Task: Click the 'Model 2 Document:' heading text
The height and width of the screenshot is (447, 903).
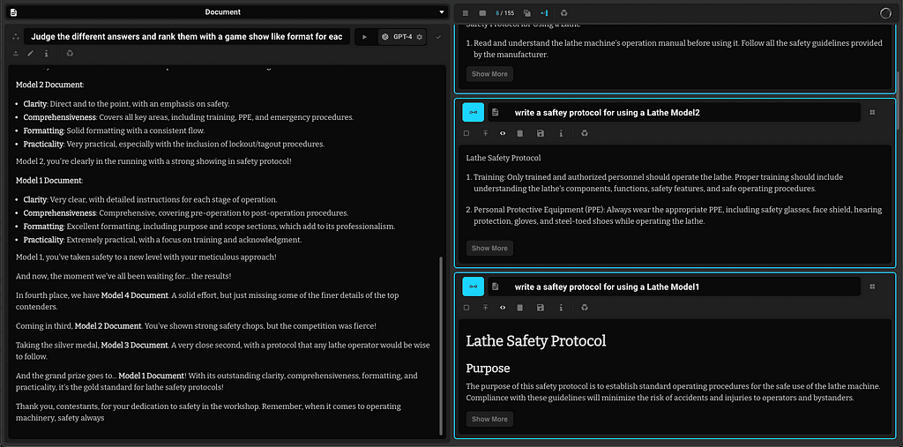Action: coord(50,85)
